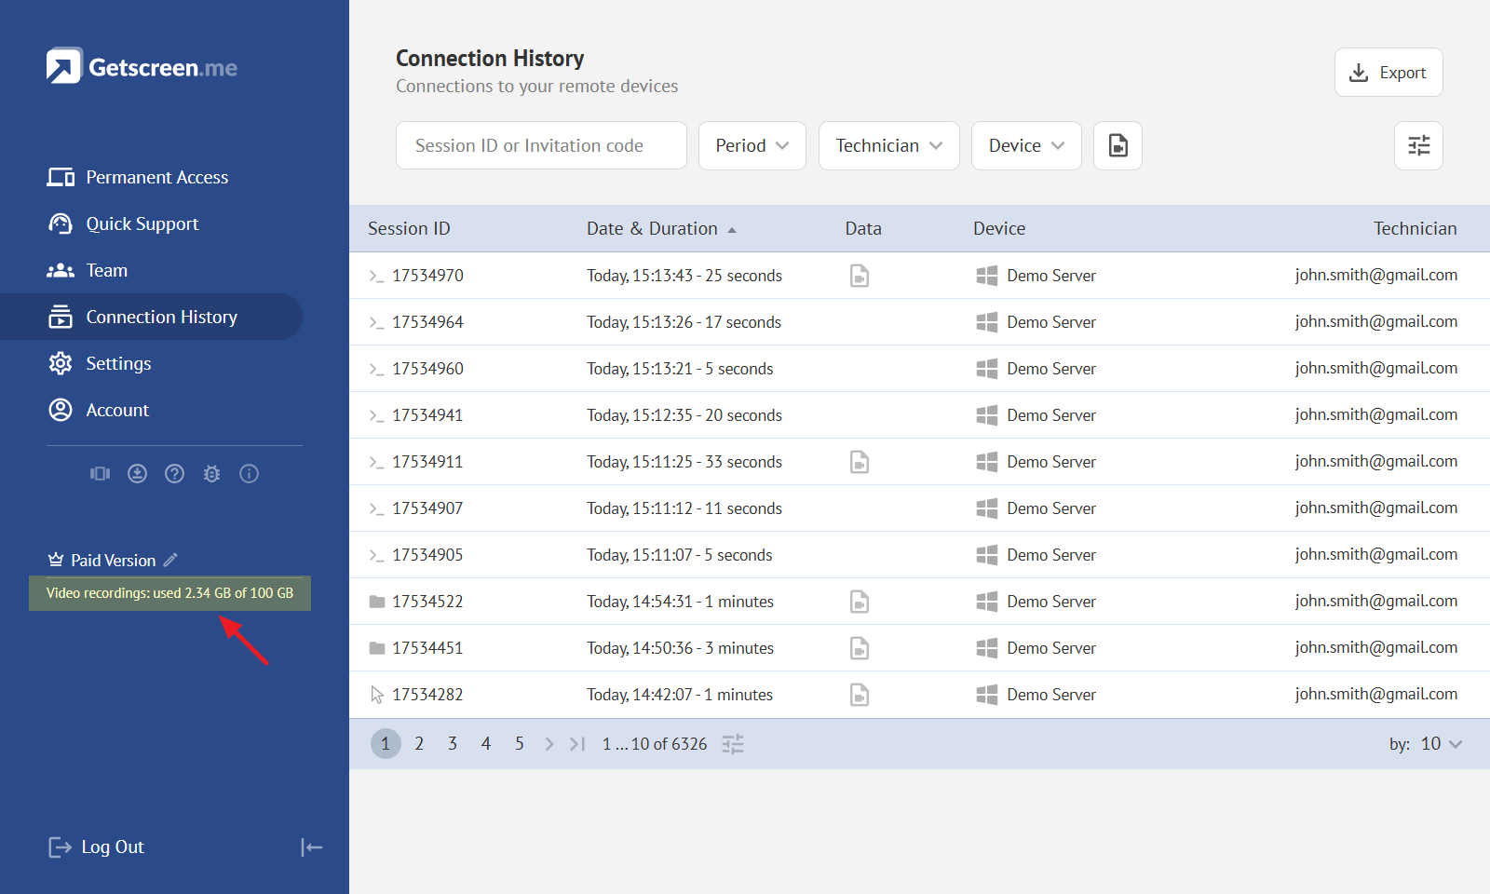Open recording file for session 17534451
1490x894 pixels.
[x=859, y=648]
